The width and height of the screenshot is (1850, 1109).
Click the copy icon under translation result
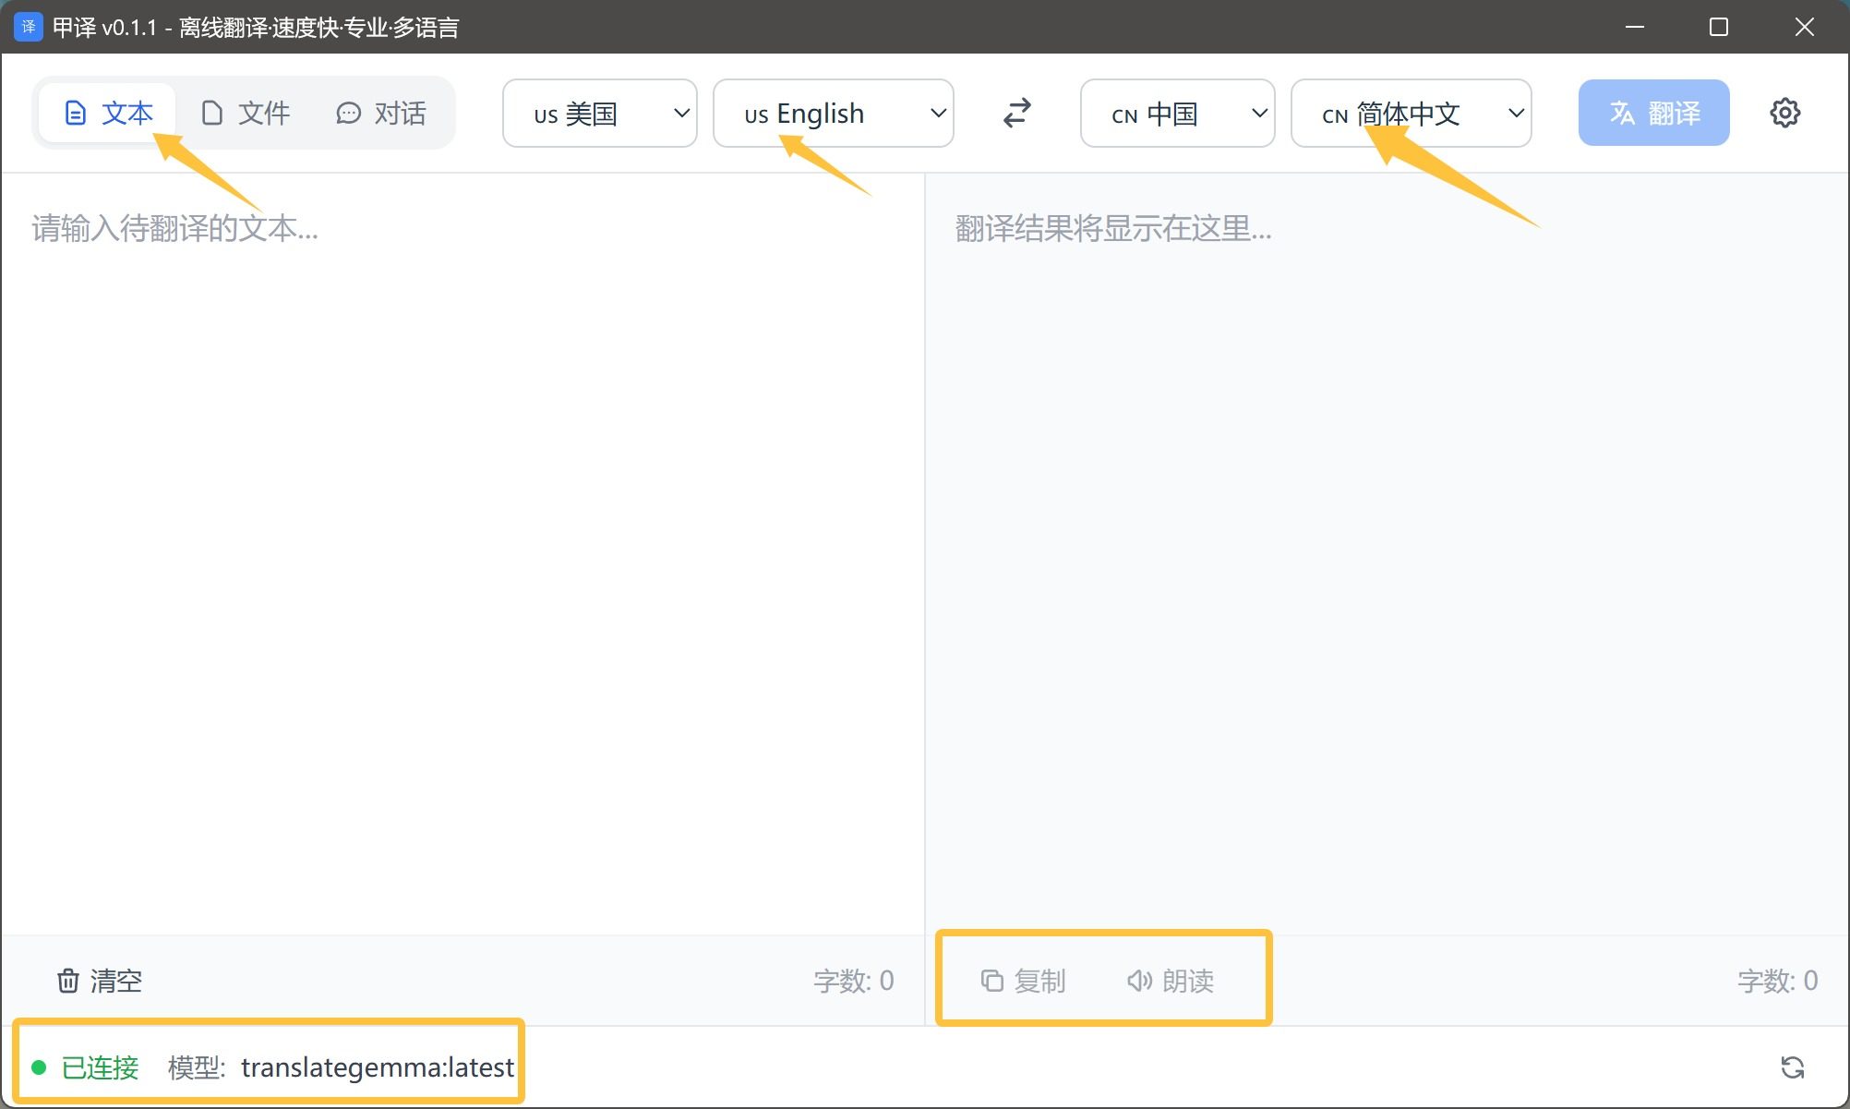(992, 981)
